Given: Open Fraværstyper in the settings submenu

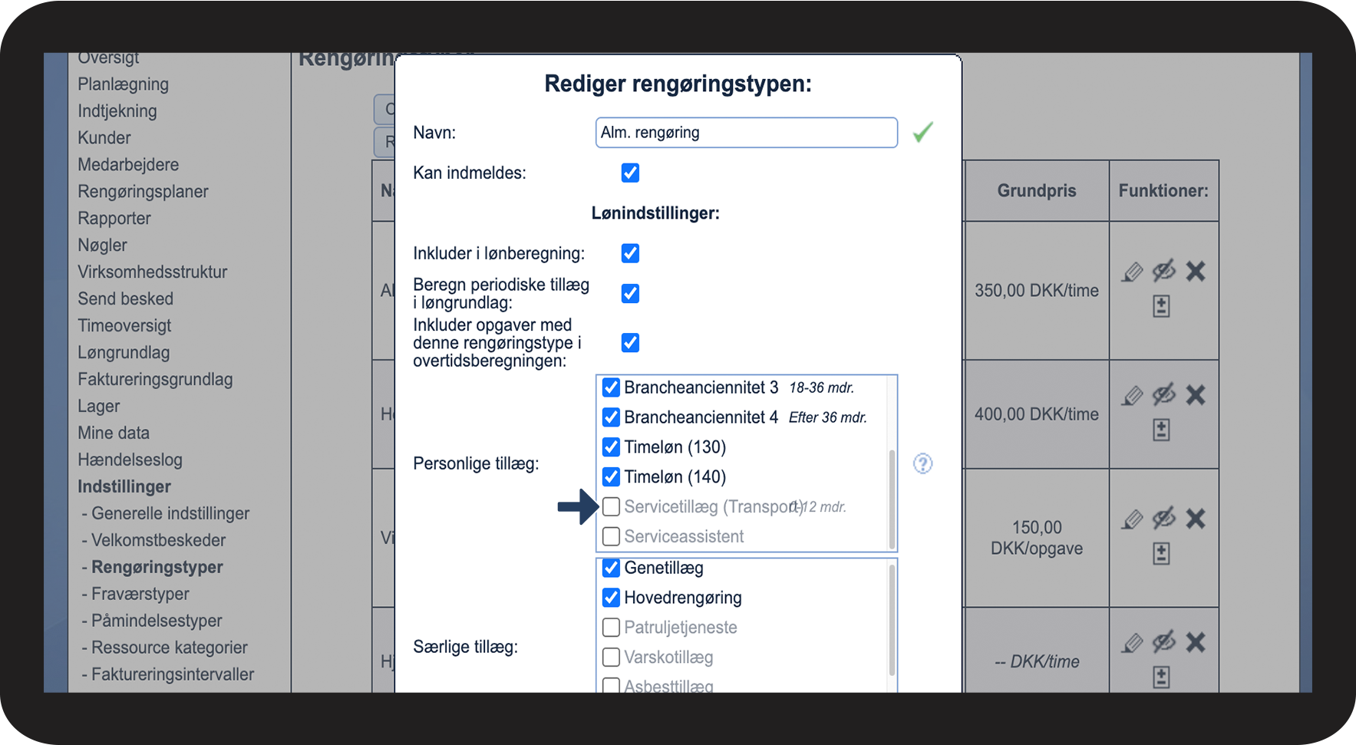Looking at the screenshot, I should [140, 594].
